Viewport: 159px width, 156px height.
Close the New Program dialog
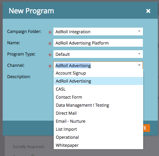pos(148,11)
